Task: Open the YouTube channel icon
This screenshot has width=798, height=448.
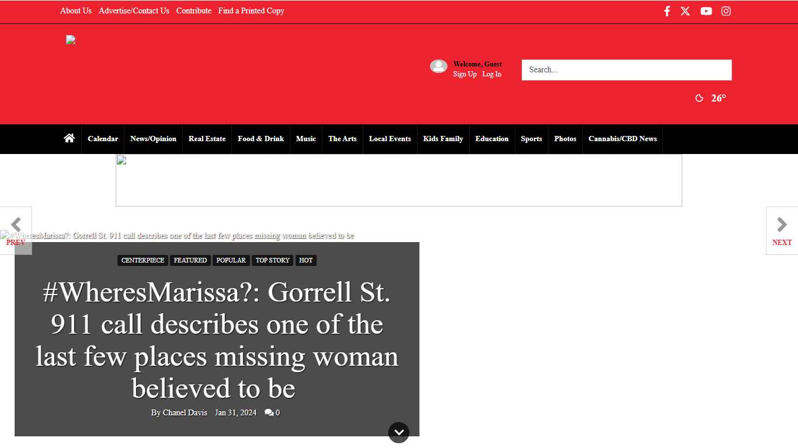Action: [x=706, y=11]
